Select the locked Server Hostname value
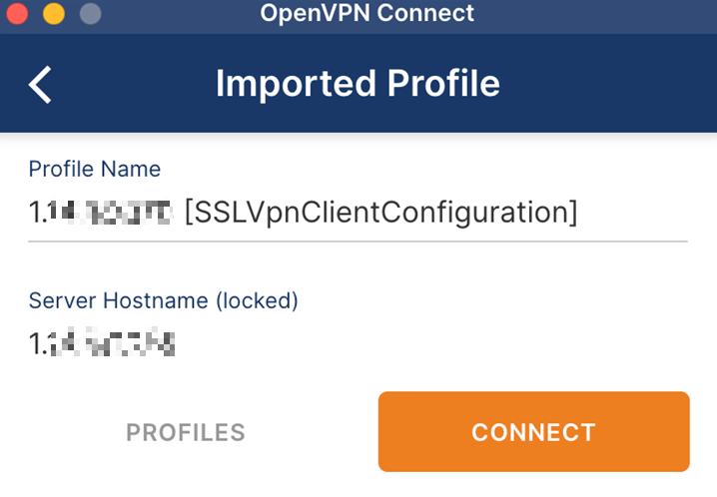 tap(102, 342)
